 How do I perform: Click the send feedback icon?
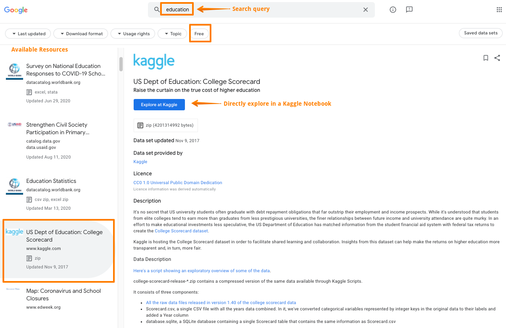tap(409, 10)
